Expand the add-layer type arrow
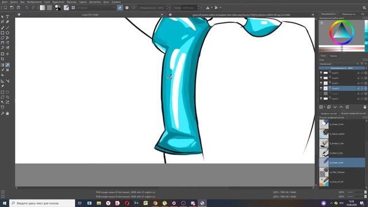368x207 pixels. 324,107
